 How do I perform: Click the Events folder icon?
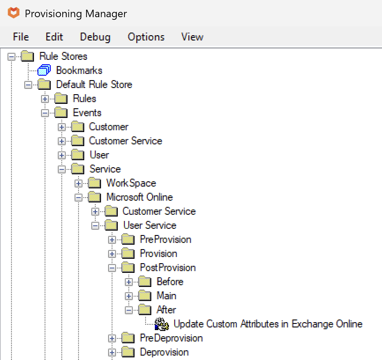coord(61,112)
